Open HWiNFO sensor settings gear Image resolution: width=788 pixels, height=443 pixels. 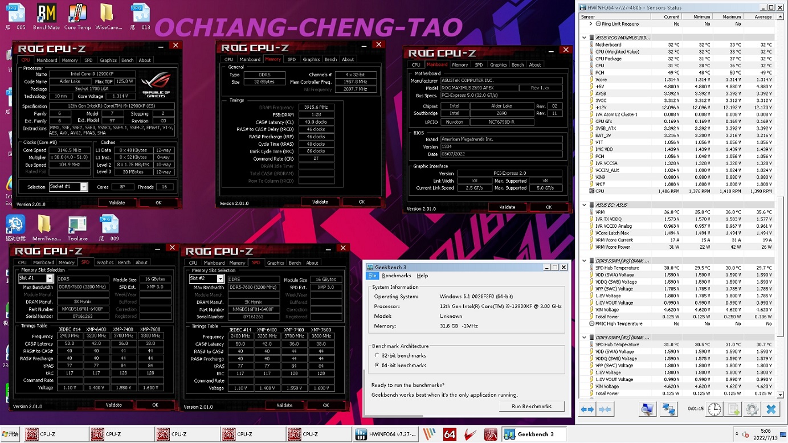pyautogui.click(x=752, y=409)
